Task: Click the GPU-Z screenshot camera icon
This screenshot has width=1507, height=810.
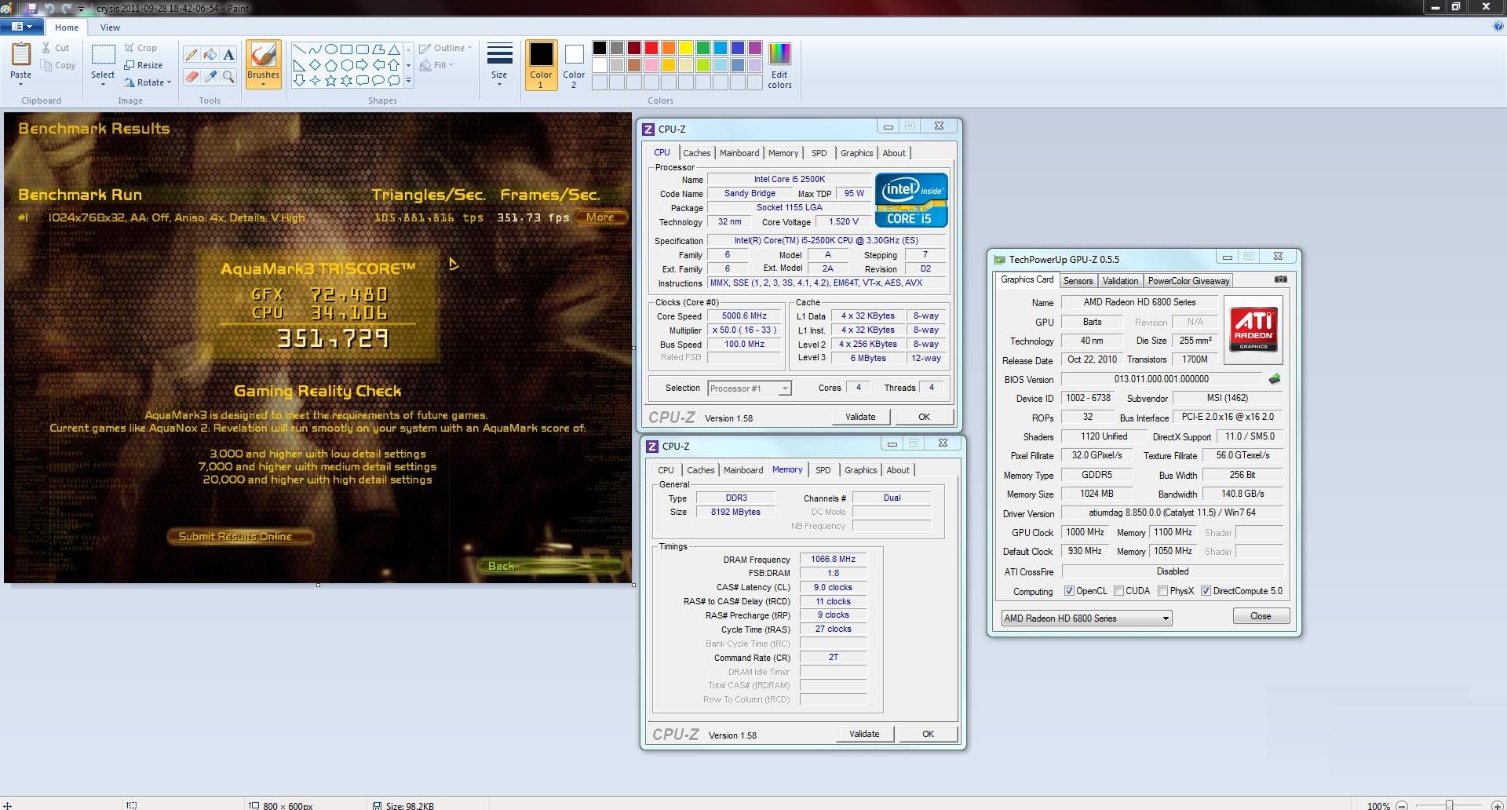Action: 1280,279
